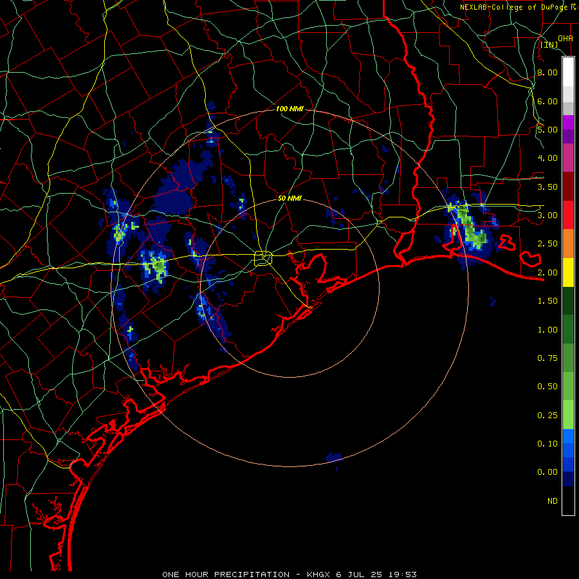The width and height of the screenshot is (579, 579).
Task: Pick the dark red swatch beside 3.50
Action: coord(568,187)
